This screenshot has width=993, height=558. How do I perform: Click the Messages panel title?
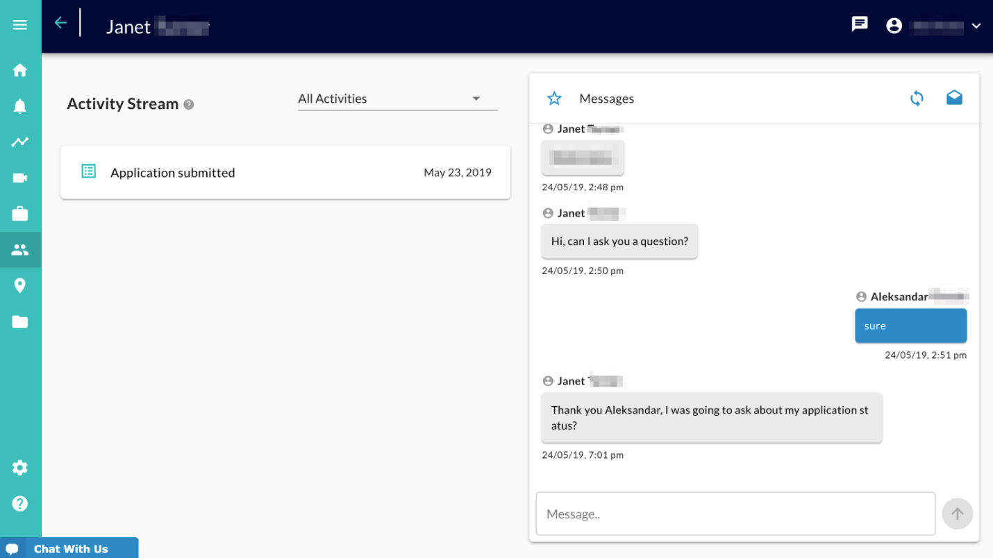tap(607, 99)
